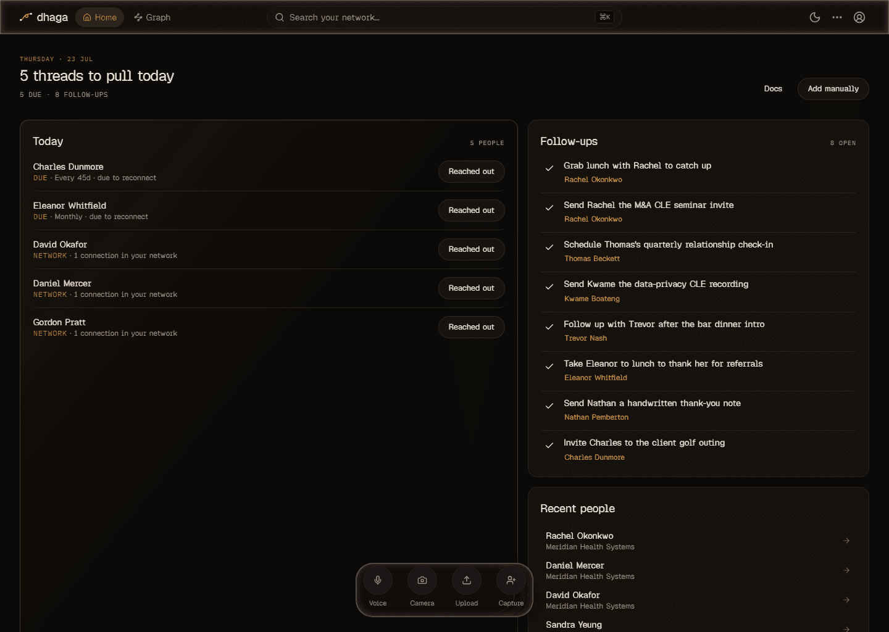Select Eleanor Whitfield in Today list
This screenshot has height=632, width=889.
(70, 206)
